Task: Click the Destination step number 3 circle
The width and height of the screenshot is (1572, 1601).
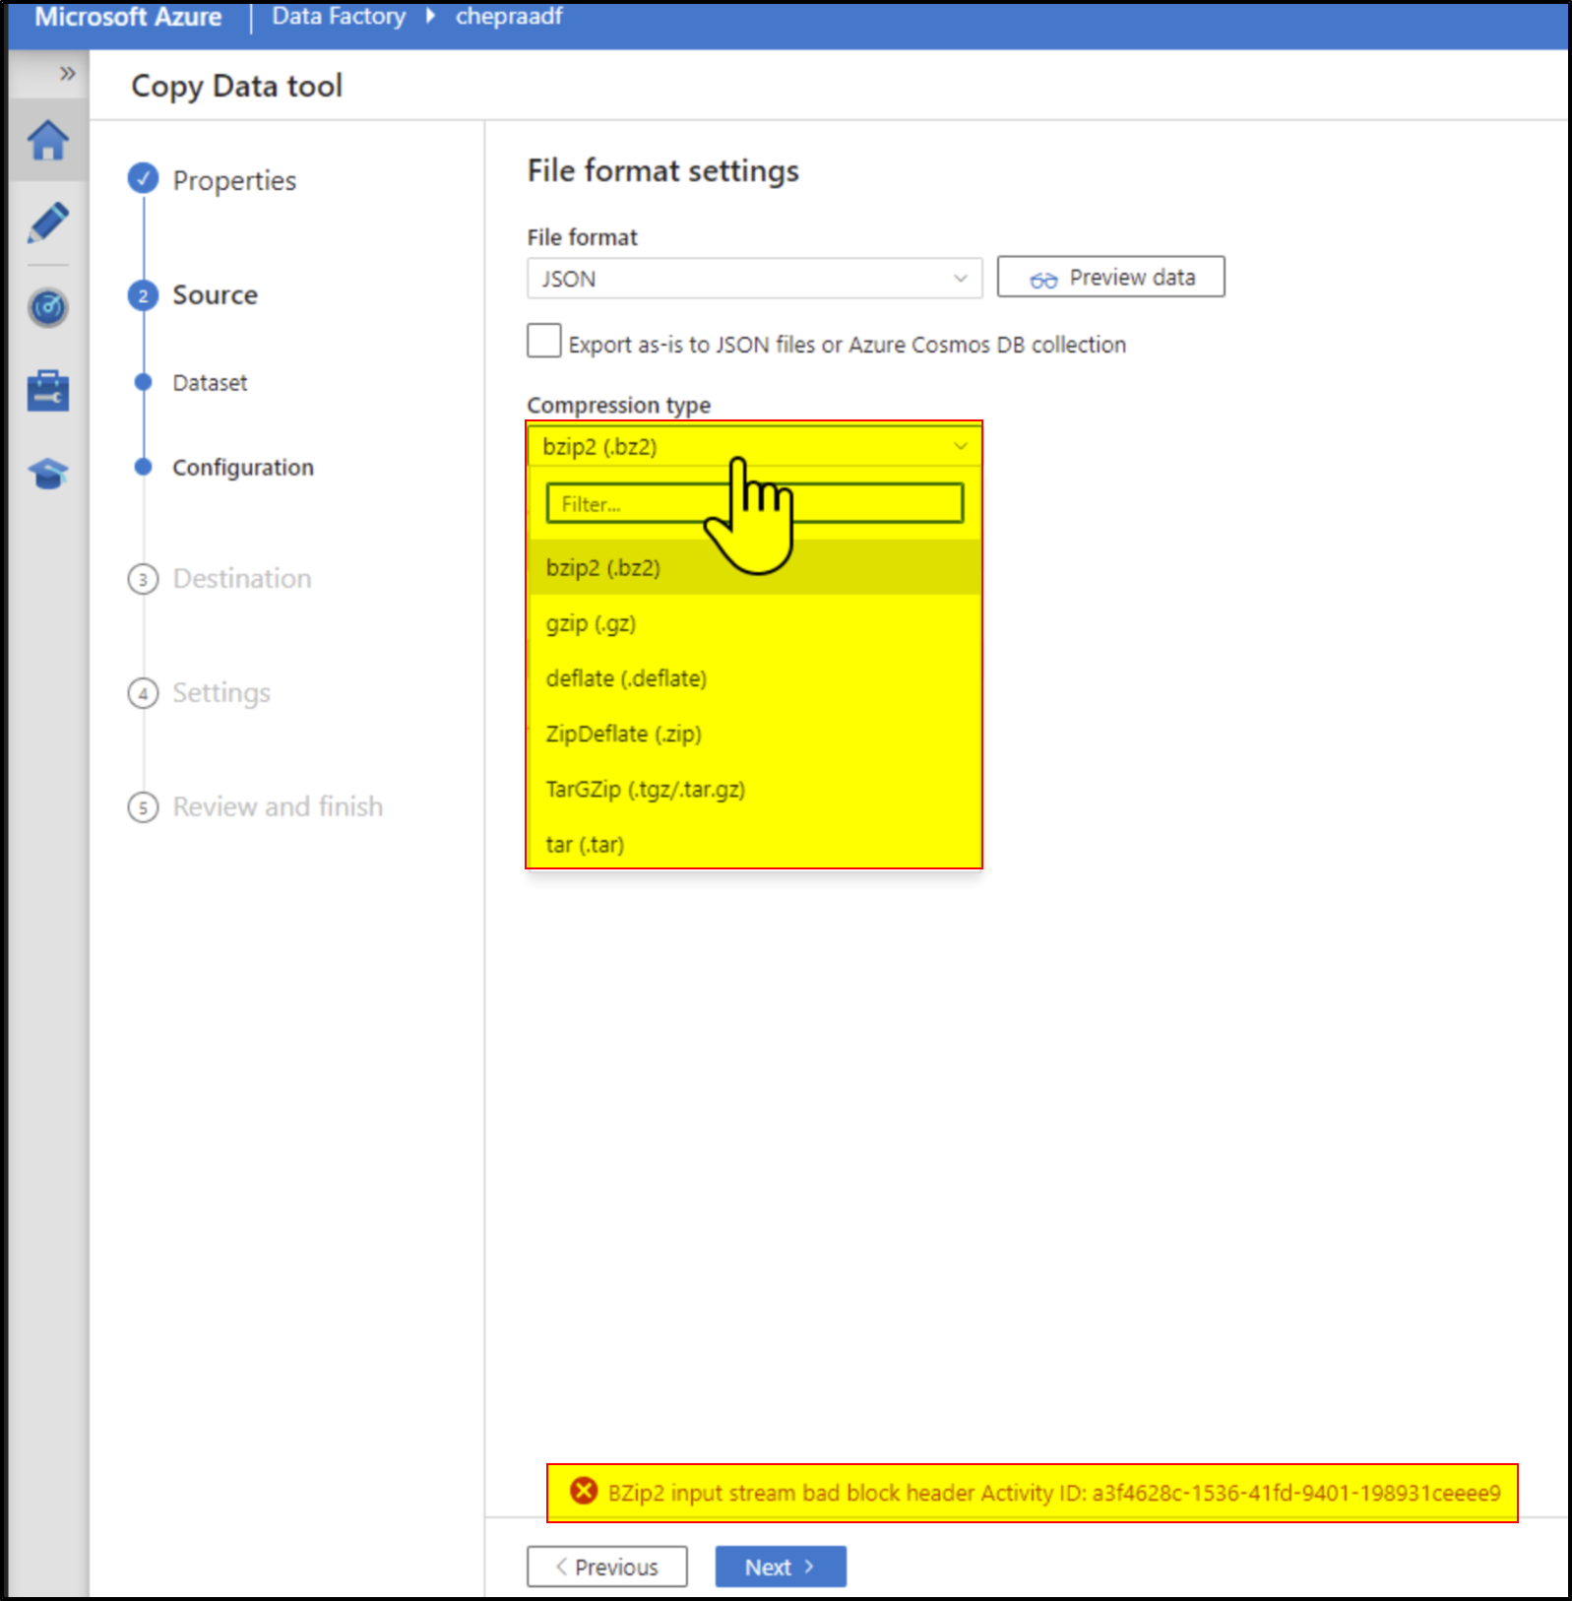Action: (x=144, y=579)
